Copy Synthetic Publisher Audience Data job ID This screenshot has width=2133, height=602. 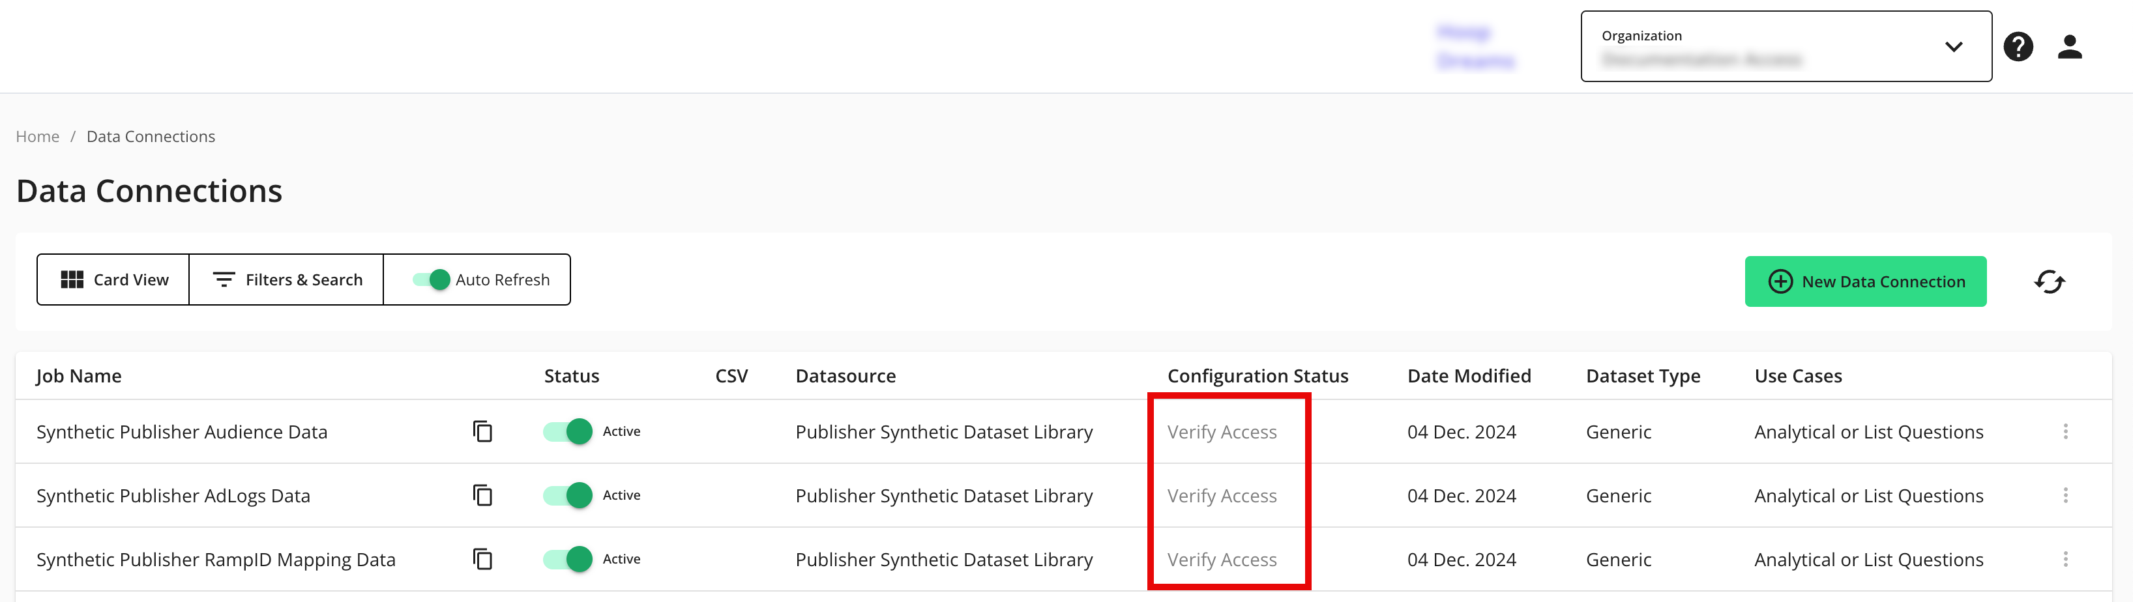(x=482, y=431)
